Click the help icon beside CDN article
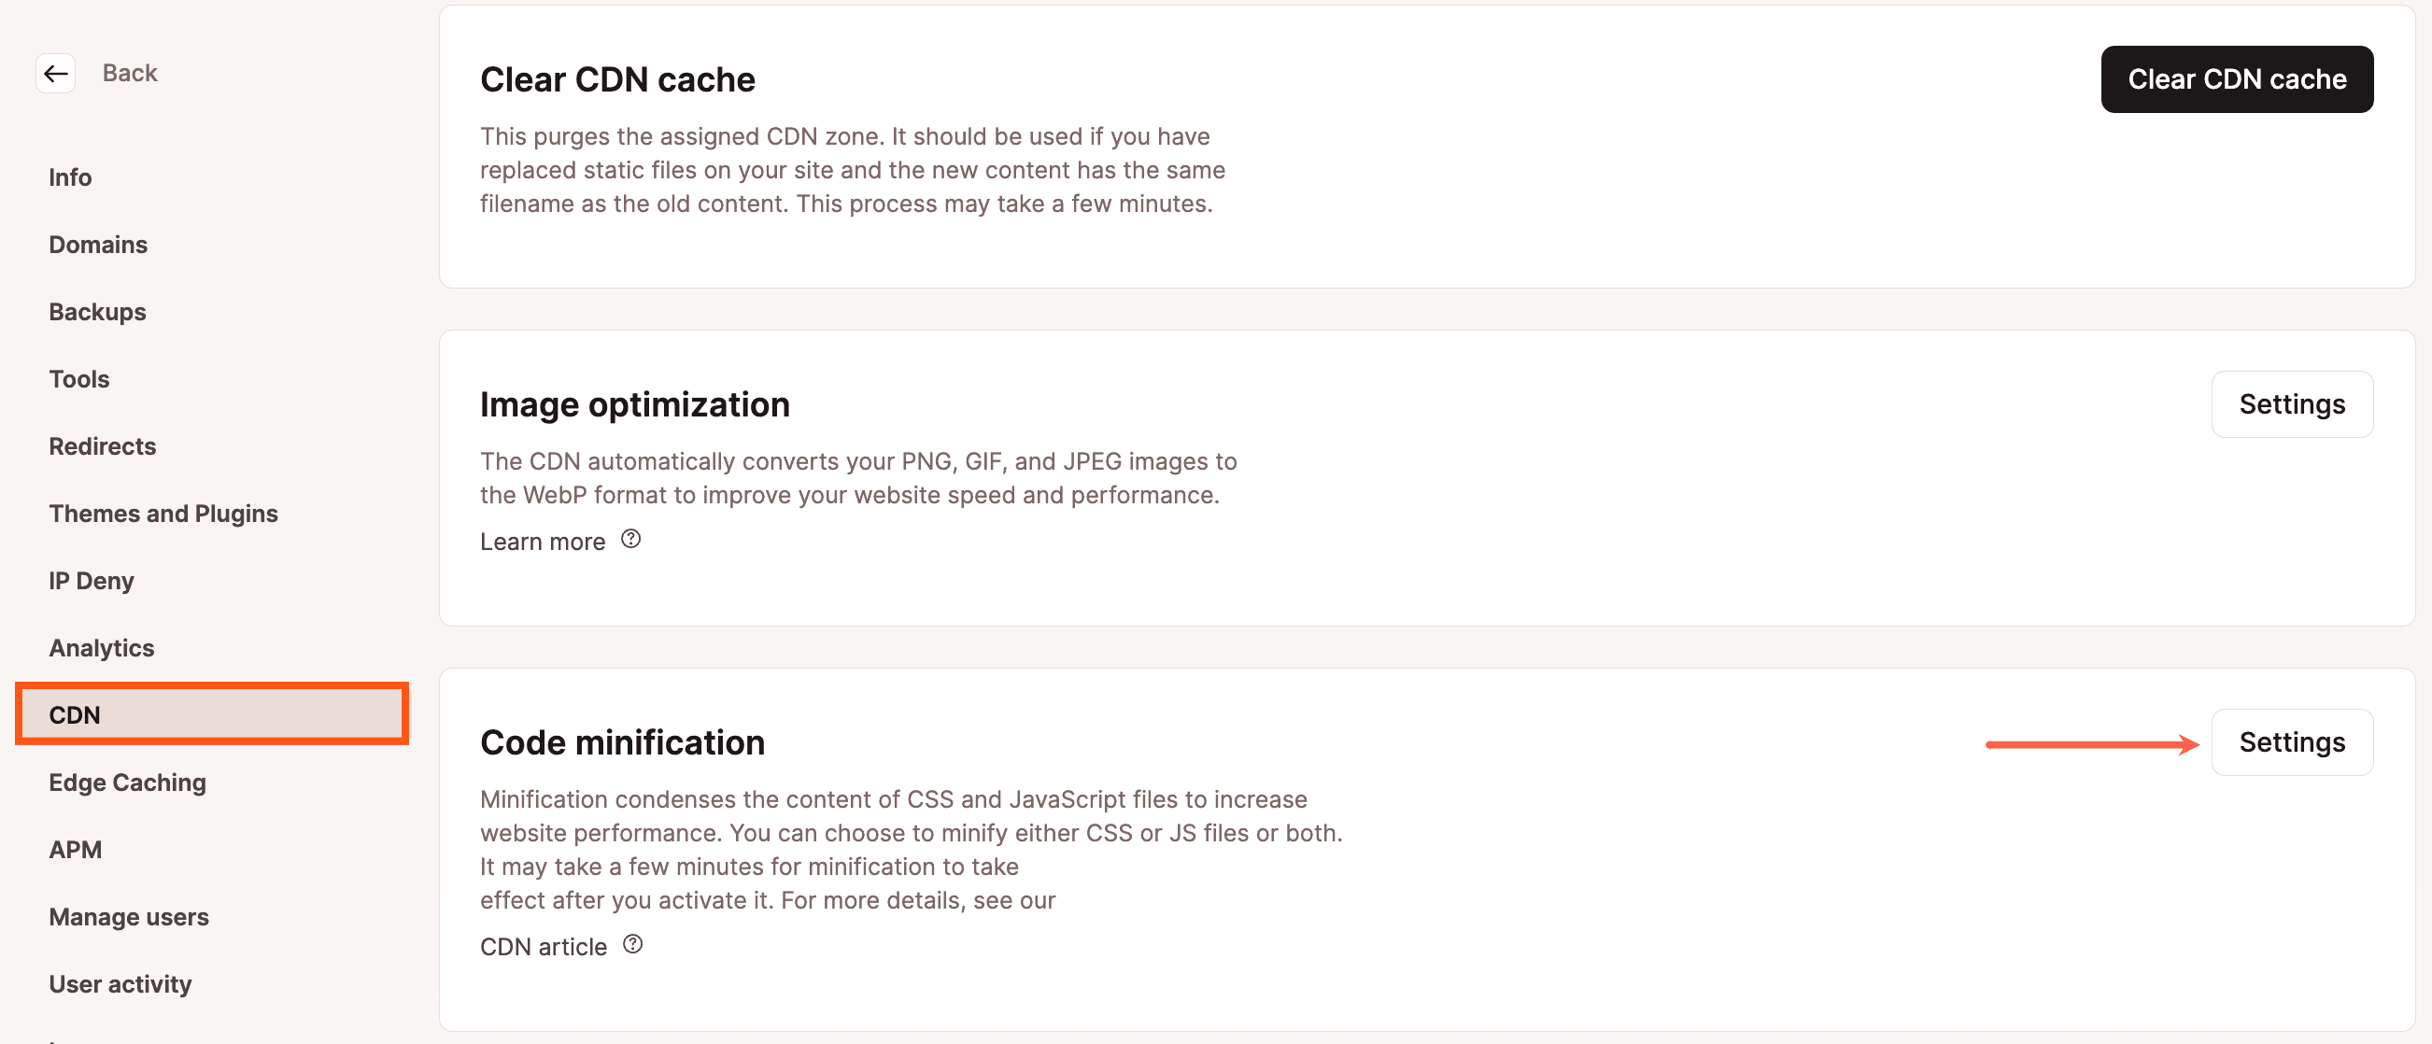This screenshot has width=2432, height=1044. tap(632, 944)
